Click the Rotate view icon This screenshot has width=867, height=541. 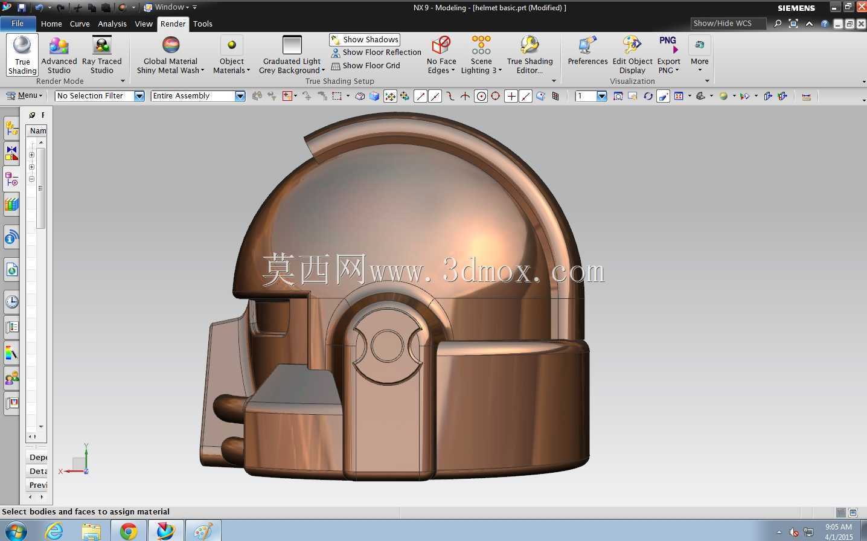pos(648,96)
